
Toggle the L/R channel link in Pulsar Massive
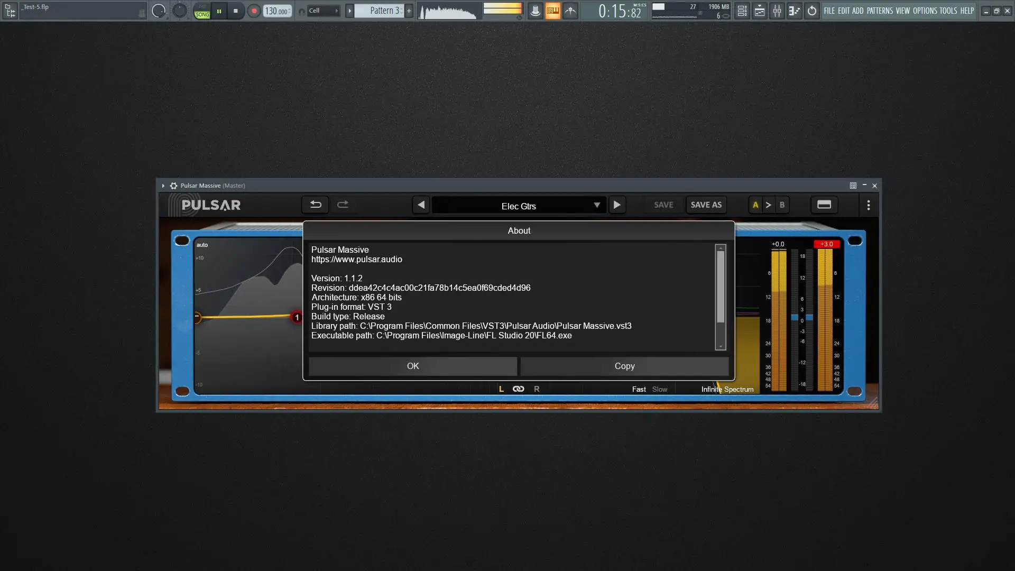point(518,389)
